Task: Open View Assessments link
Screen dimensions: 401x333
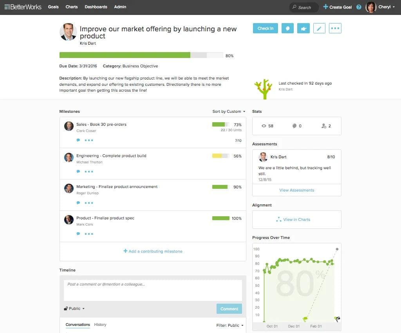Action: point(296,190)
